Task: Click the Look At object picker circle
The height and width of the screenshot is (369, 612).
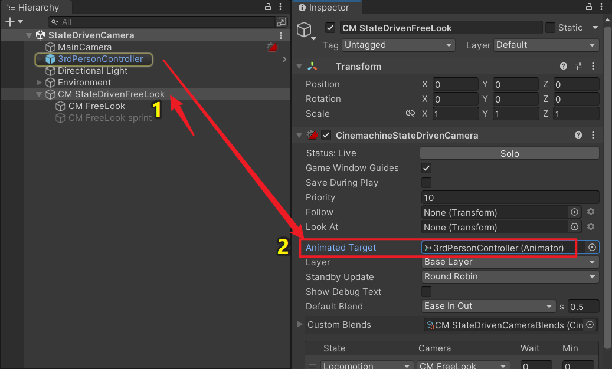Action: point(574,227)
